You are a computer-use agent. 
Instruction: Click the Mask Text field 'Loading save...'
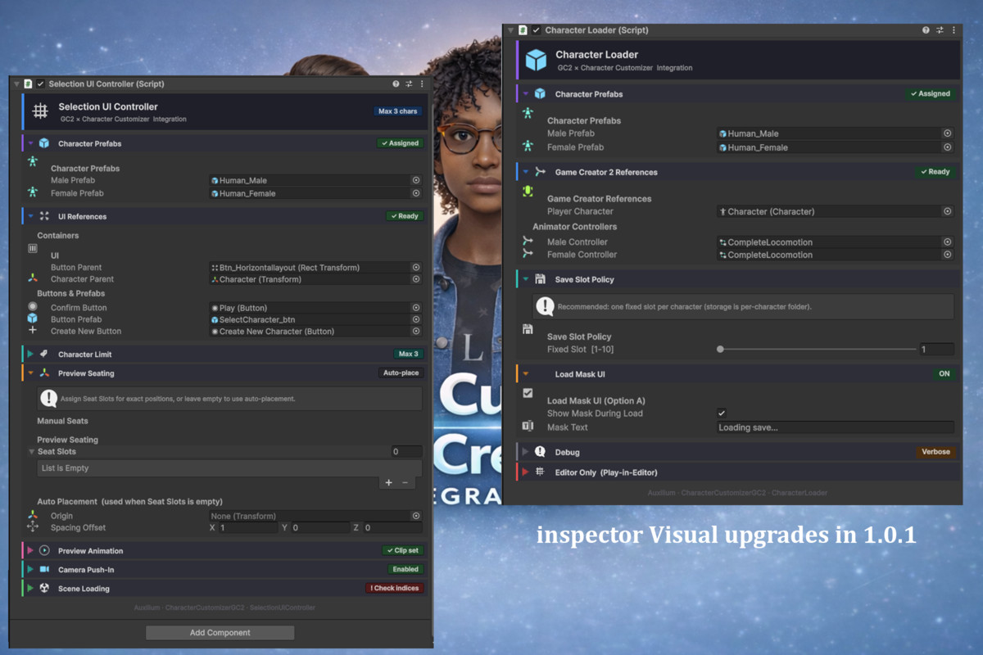point(835,427)
